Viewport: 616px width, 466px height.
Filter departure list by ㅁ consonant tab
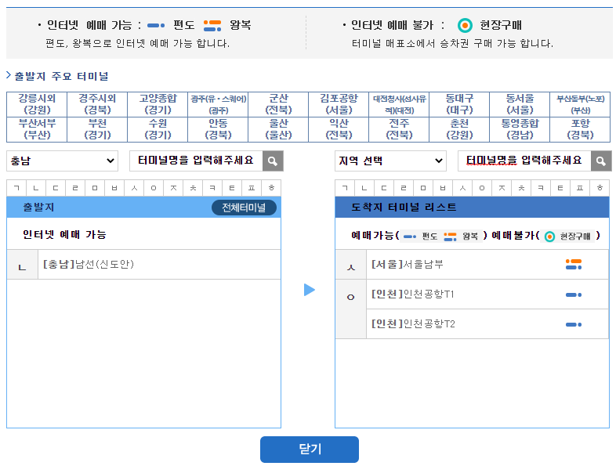[95, 188]
